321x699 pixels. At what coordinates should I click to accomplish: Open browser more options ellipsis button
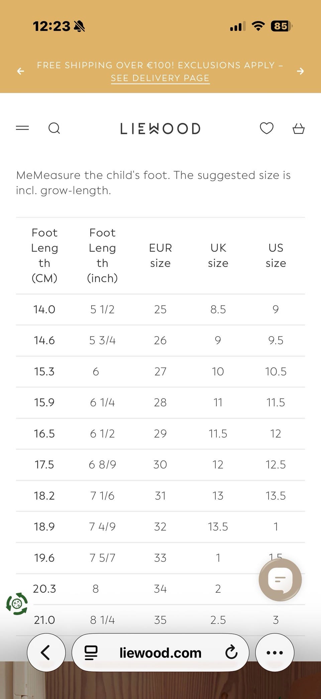(275, 652)
